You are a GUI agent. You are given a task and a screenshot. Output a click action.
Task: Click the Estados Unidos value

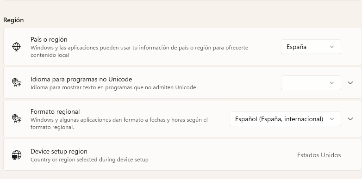(x=319, y=155)
